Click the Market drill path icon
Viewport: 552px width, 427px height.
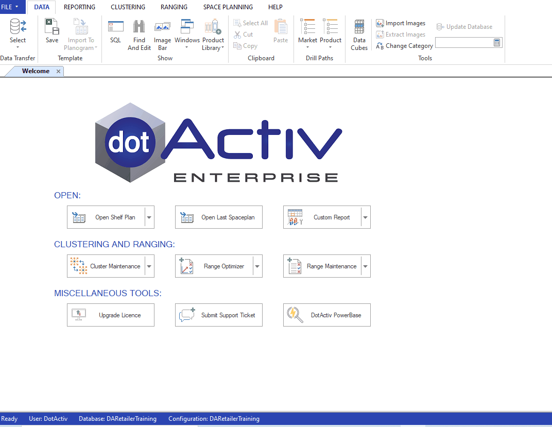(308, 26)
